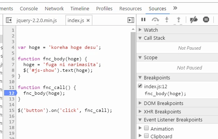Screen dimensions: 218x139
Task: Show the navigator sidebar icon
Action: click(x=9, y=20)
